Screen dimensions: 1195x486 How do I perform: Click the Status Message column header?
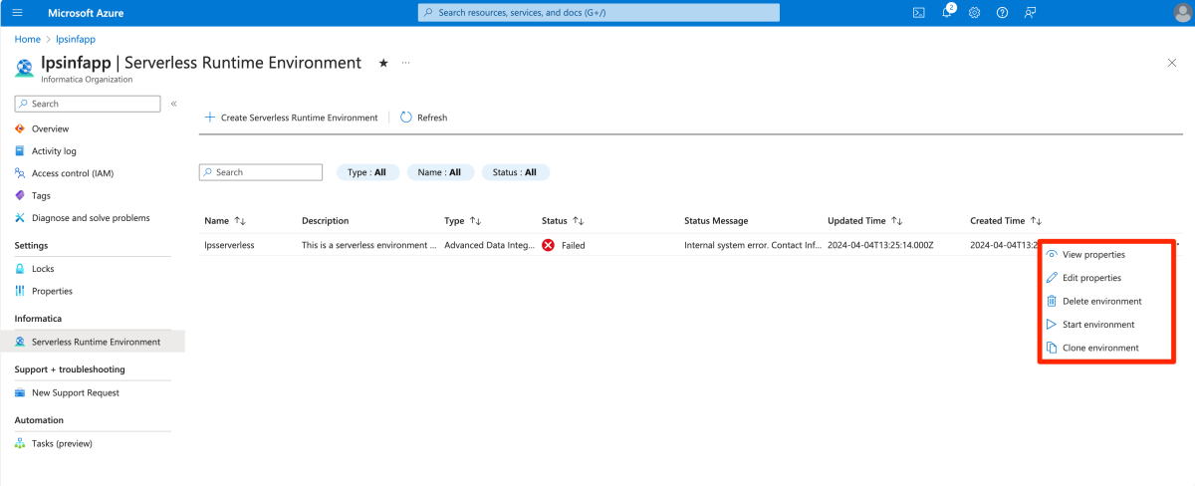[716, 221]
